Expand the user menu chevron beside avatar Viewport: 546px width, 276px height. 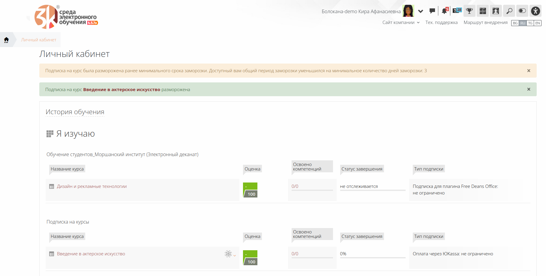tap(421, 11)
